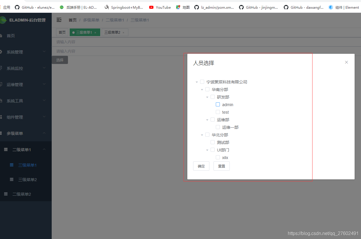This screenshot has width=361, height=239.
Task: Click the 三级菜单1 breadcrumb text
Action: 139,20
